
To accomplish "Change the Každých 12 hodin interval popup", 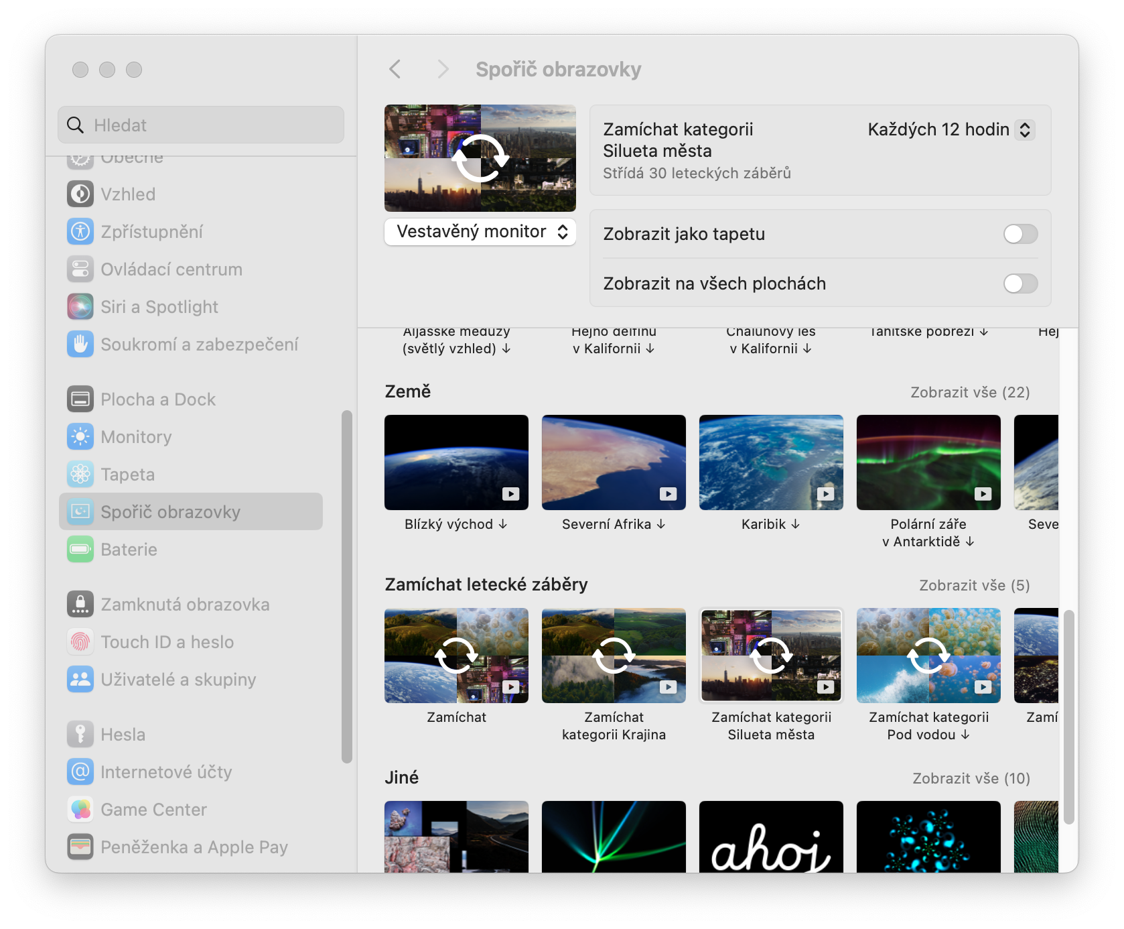I will point(951,129).
